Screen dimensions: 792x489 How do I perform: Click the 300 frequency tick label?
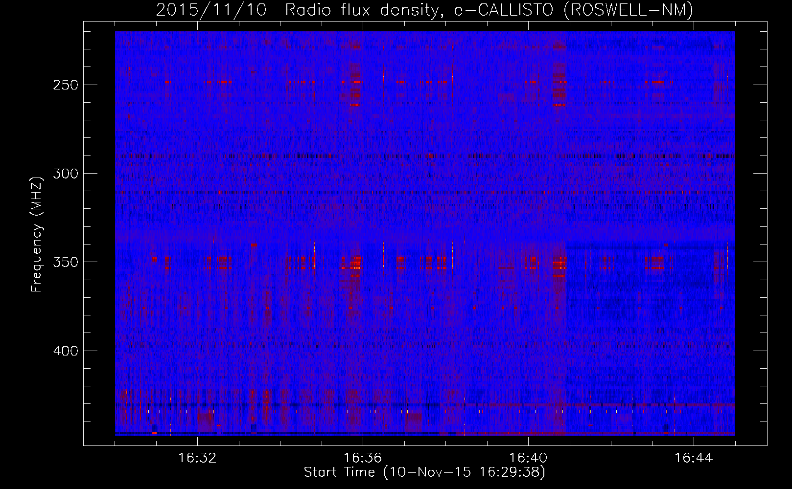pos(65,174)
